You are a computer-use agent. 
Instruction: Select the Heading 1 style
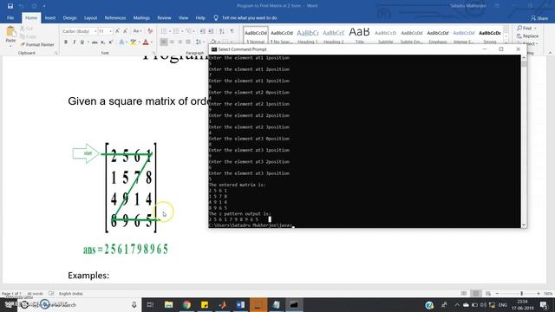click(x=308, y=35)
